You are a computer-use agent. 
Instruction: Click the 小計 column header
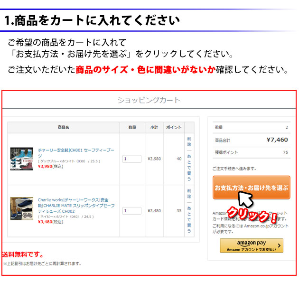[154, 127]
